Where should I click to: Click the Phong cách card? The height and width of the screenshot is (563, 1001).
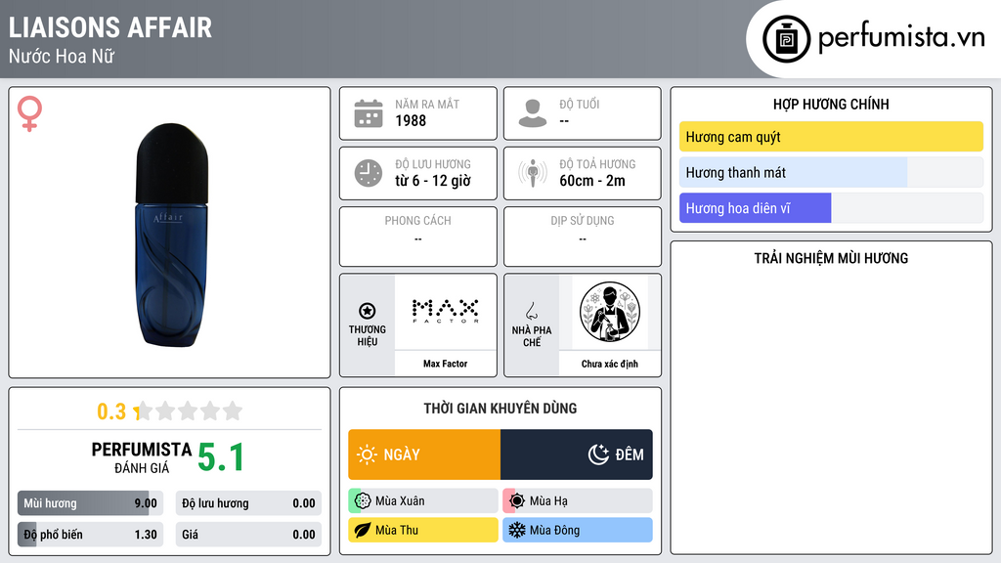tap(418, 237)
